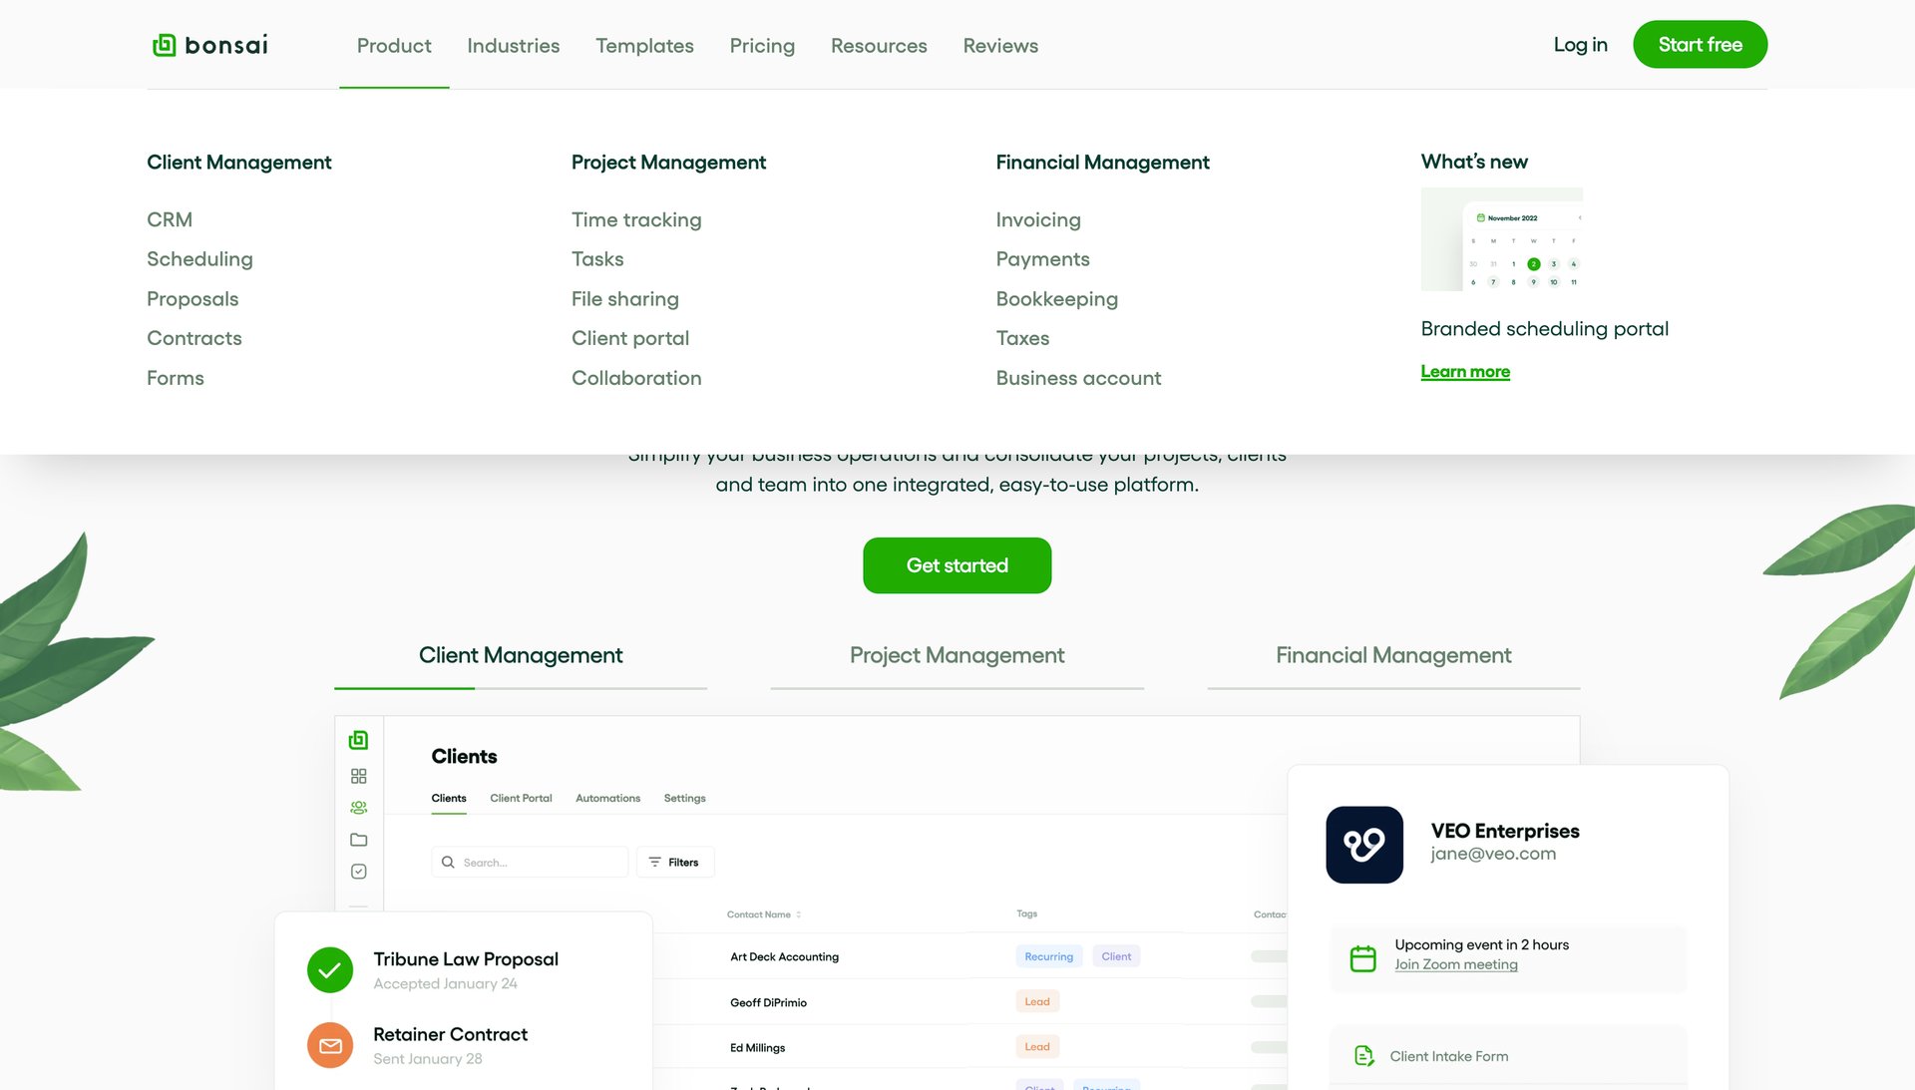Viewport: 1915px width, 1090px height.
Task: Open the dashboard grid icon in the app sidebar
Action: pyautogui.click(x=358, y=775)
